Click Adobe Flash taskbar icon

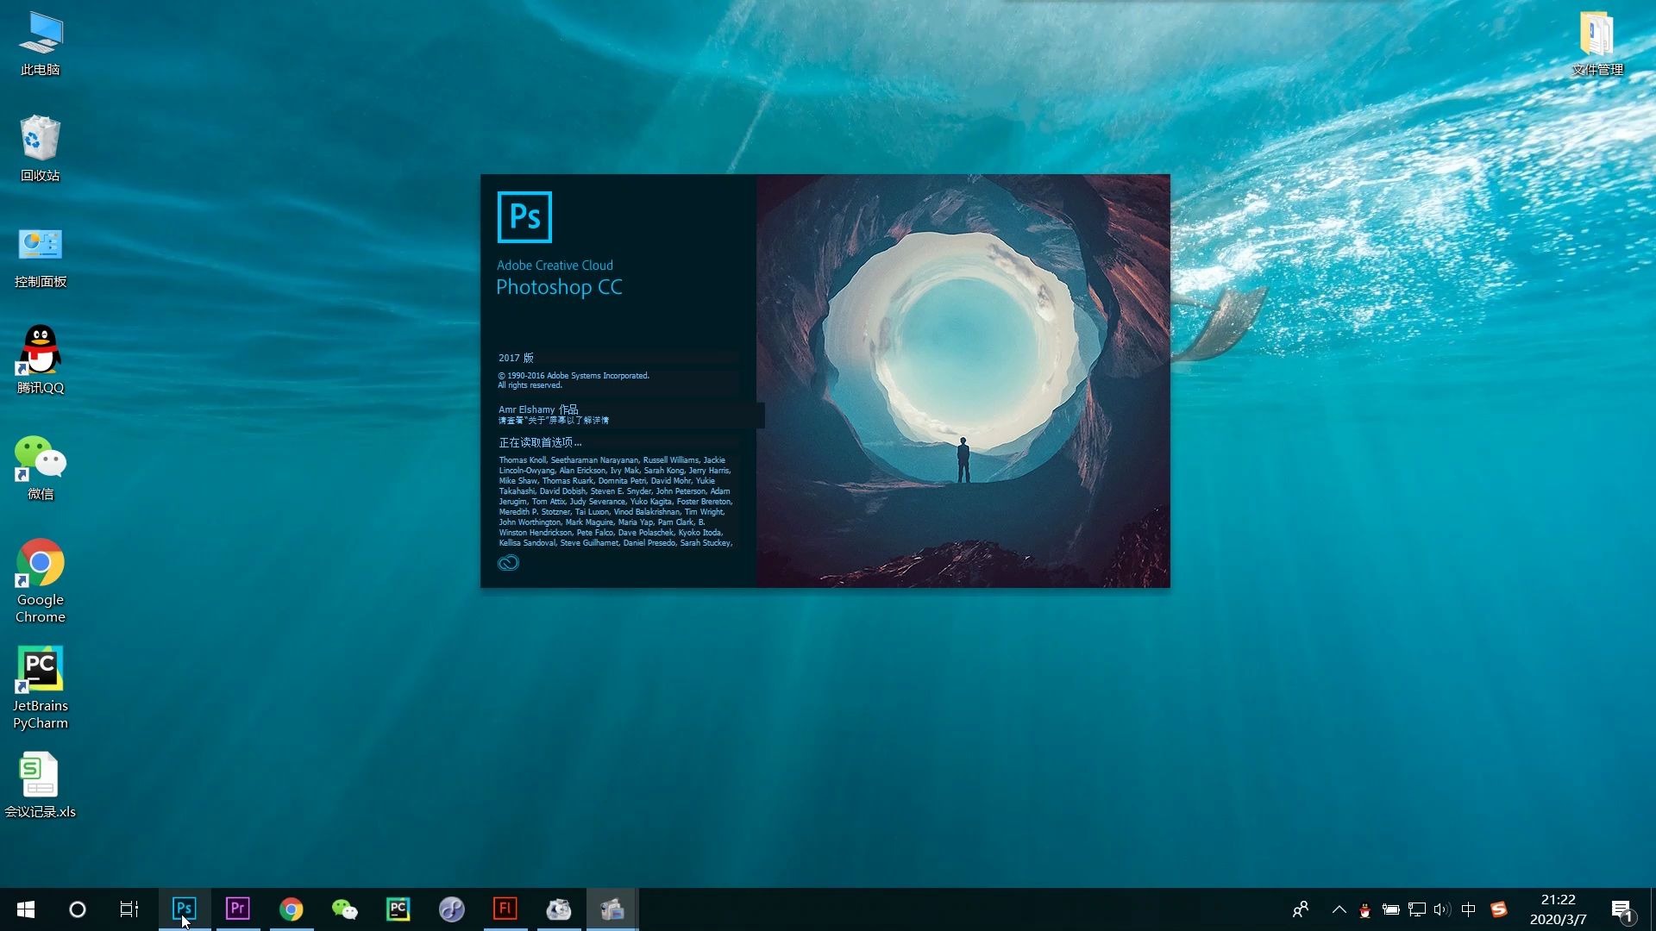pos(505,909)
